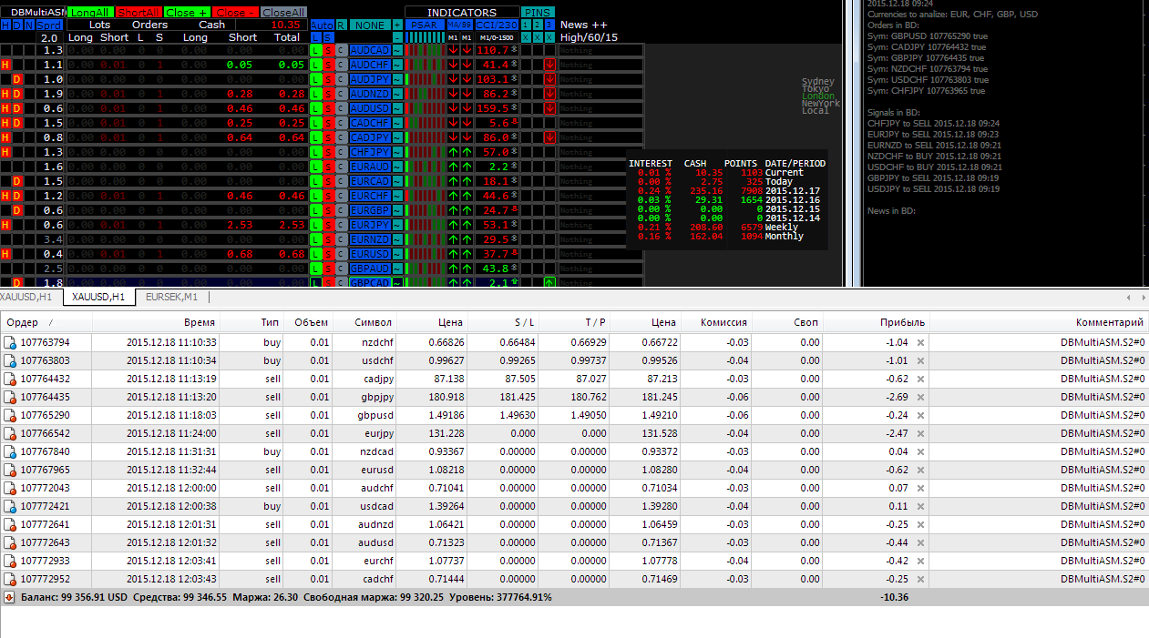Click the Sprd header button
Screen dimensions: 1149x638
tap(49, 25)
